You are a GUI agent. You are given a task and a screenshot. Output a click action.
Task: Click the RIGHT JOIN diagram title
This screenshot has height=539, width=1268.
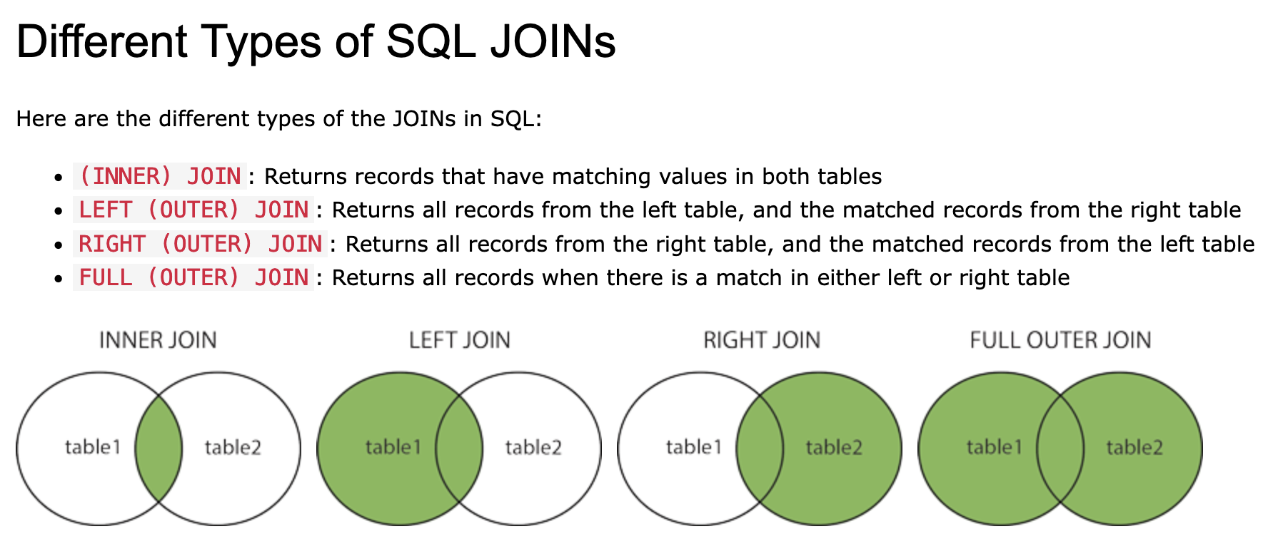click(762, 340)
